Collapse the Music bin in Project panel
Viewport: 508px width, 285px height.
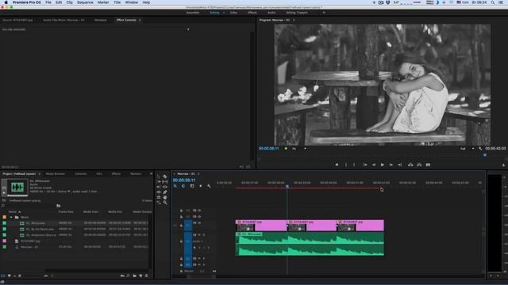click(x=11, y=217)
